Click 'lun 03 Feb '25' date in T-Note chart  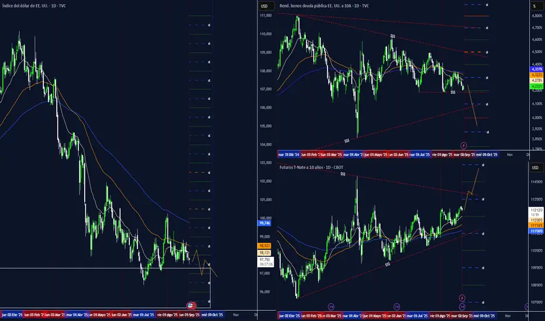tap(311, 316)
